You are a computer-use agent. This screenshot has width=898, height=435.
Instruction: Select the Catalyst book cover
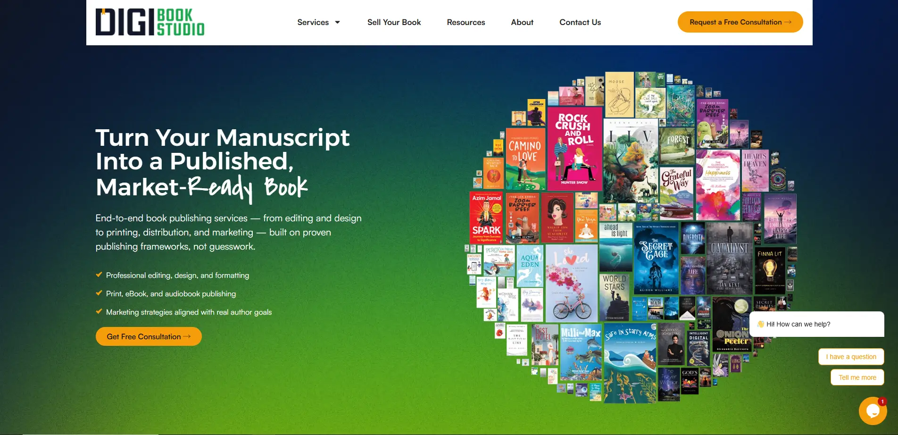point(730,259)
